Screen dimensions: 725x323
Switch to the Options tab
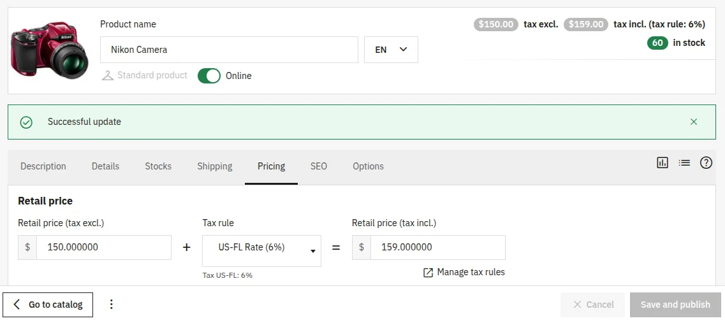368,166
